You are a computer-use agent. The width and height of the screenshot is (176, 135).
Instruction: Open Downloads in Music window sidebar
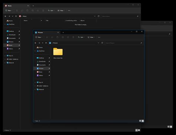tap(11, 35)
